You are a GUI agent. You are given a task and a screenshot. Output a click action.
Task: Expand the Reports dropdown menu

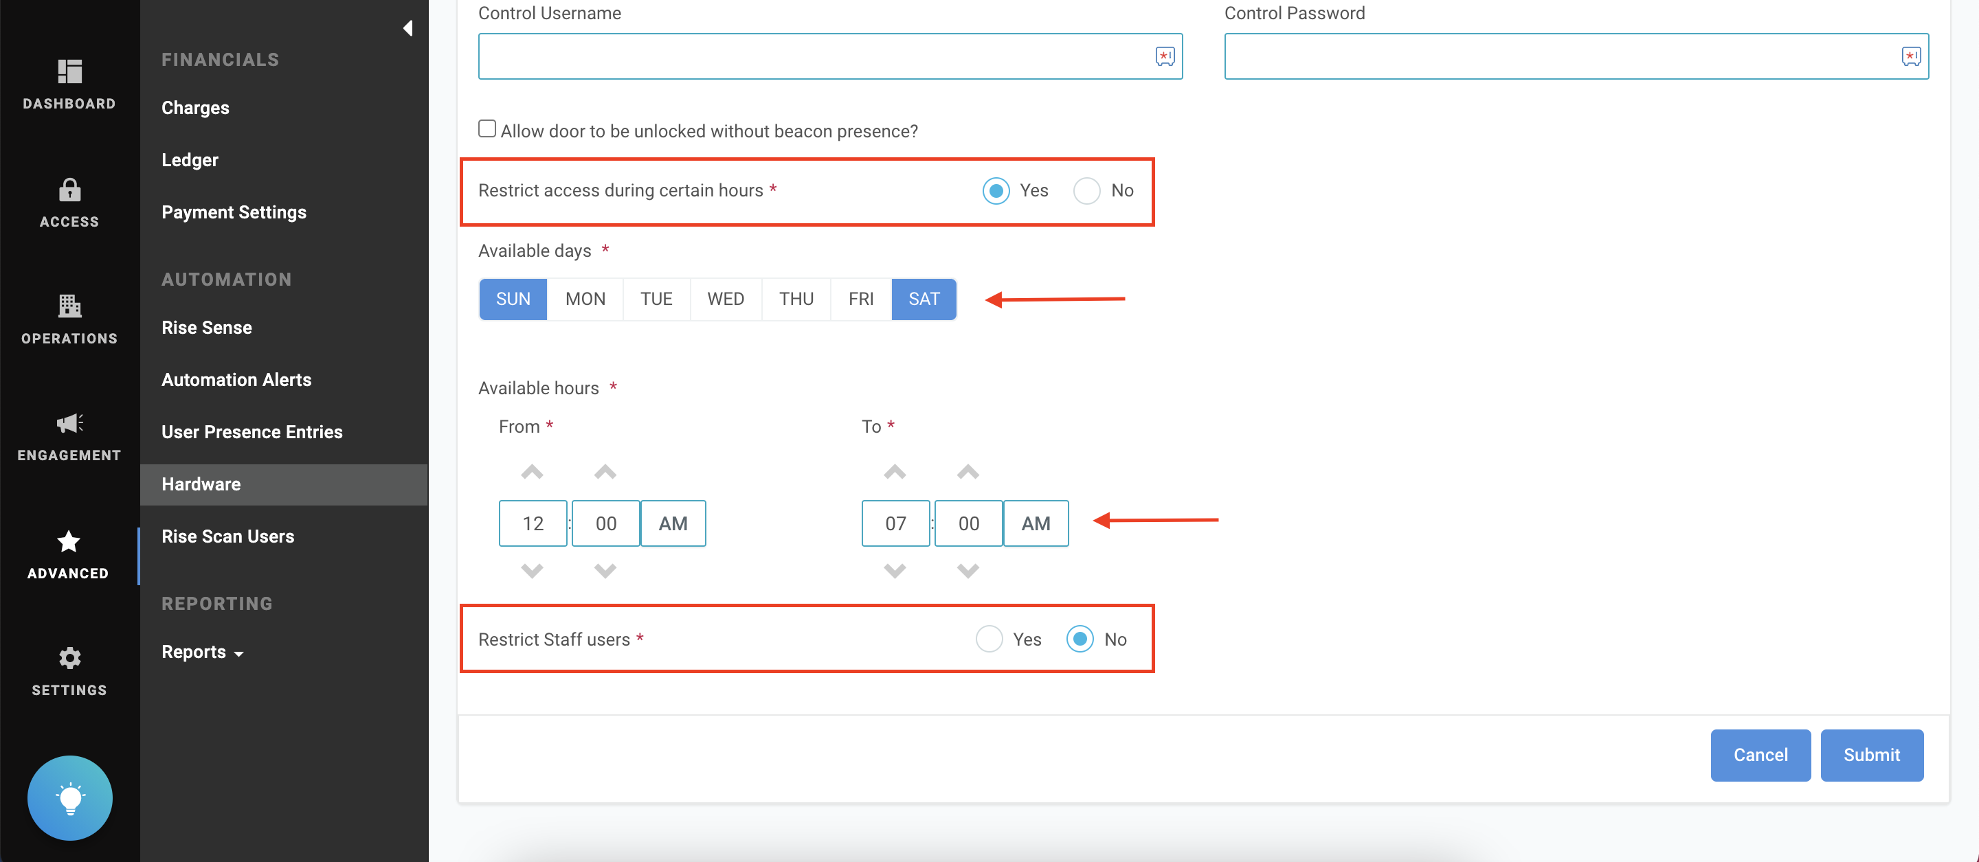pyautogui.click(x=202, y=652)
